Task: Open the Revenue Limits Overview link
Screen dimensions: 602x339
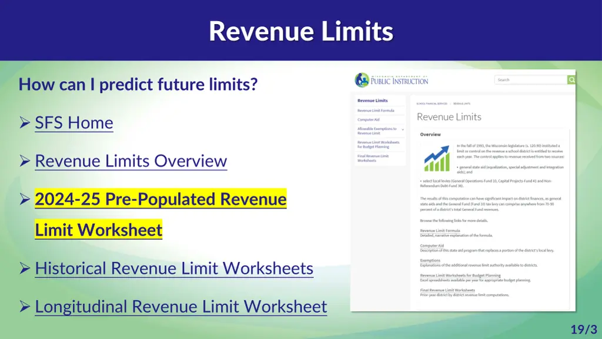Action: [x=131, y=161]
